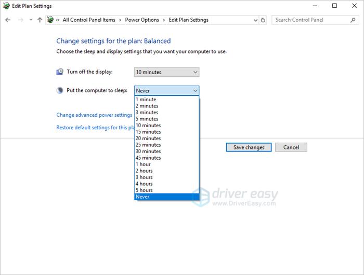
Task: Click the Save changes button
Action: point(249,147)
